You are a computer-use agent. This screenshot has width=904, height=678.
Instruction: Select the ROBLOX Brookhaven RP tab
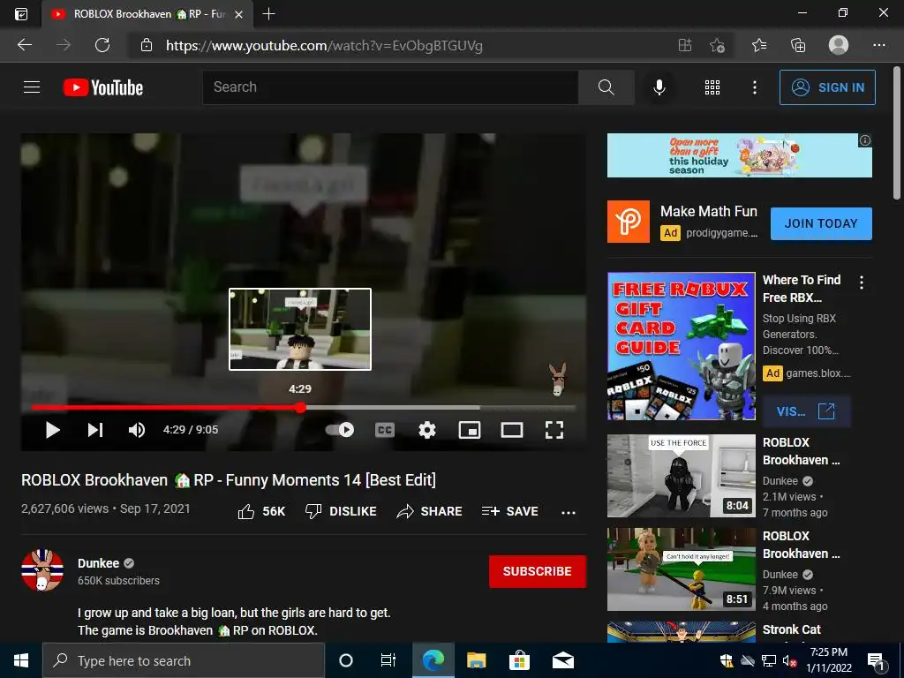(147, 14)
